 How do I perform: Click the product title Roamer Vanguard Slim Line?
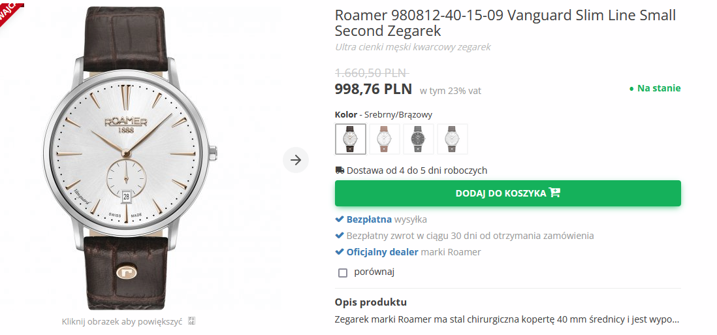pyautogui.click(x=505, y=23)
